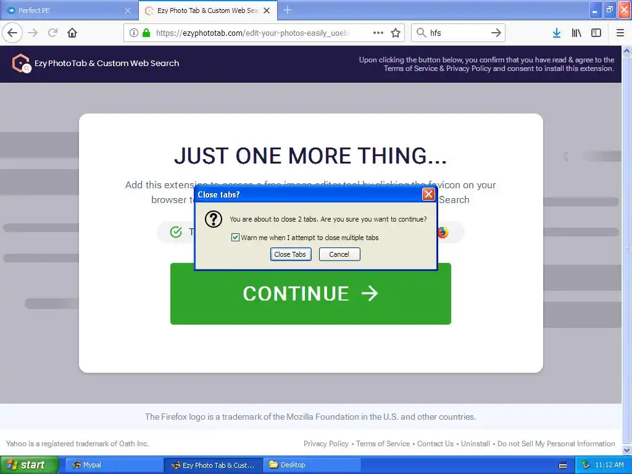The height and width of the screenshot is (474, 632).
Task: Reload the current page
Action: (x=52, y=33)
